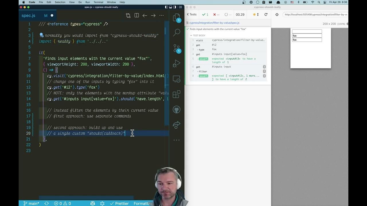The height and width of the screenshot is (206, 367).
Task: Synchronize changes in status bar
Action: [46, 203]
